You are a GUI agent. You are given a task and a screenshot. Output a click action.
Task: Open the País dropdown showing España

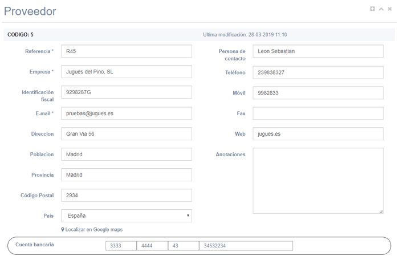pos(126,216)
